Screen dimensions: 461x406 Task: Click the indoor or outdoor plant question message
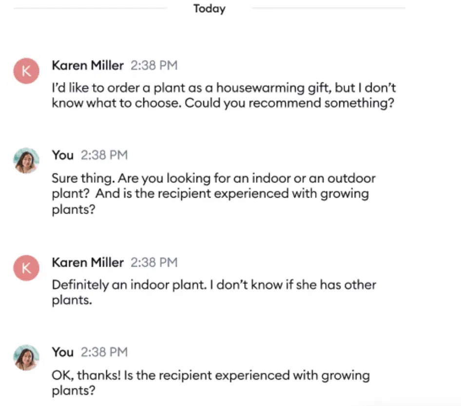point(214,194)
